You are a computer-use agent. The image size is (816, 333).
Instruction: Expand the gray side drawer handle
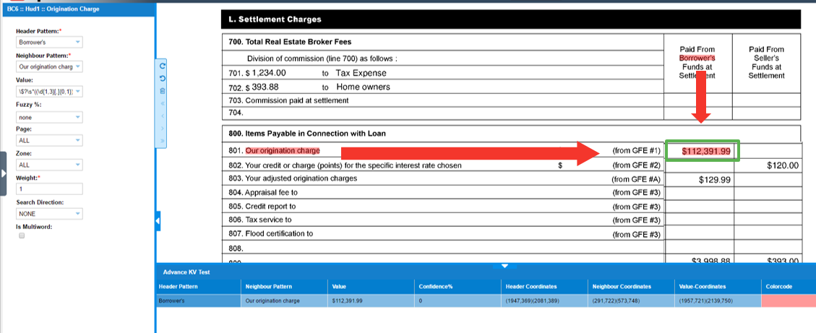pos(3,173)
